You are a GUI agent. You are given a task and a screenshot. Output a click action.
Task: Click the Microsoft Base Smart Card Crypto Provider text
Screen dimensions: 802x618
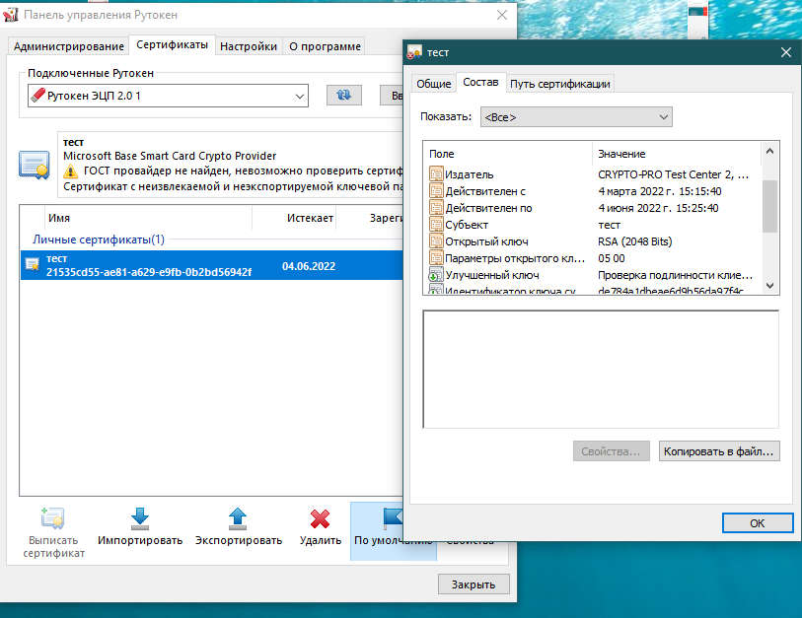170,156
